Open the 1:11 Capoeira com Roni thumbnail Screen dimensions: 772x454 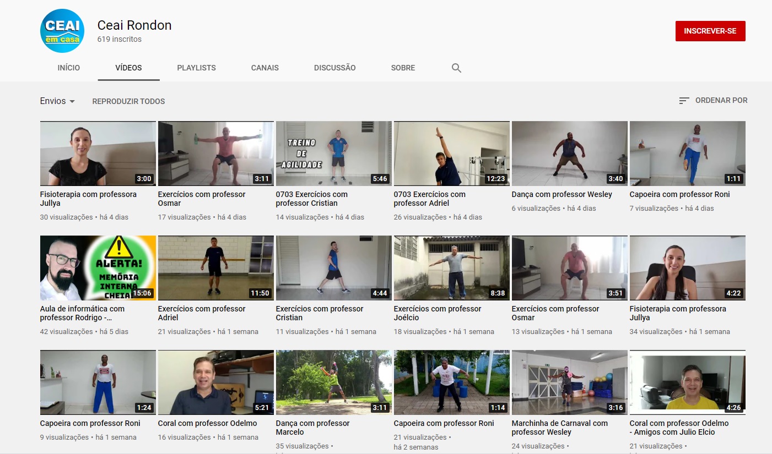(x=688, y=154)
